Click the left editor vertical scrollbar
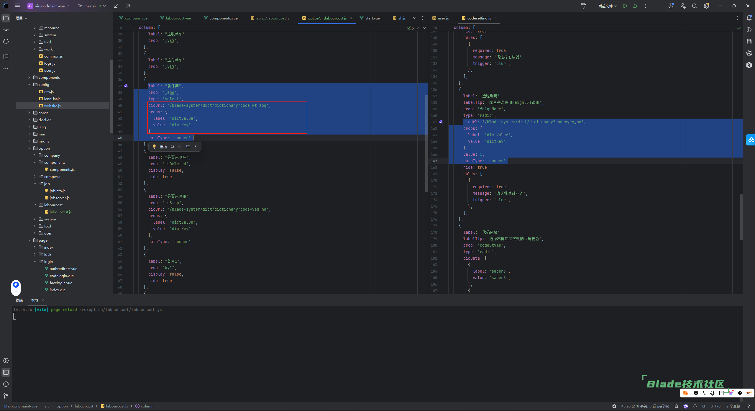Image resolution: width=755 pixels, height=411 pixels. coord(426,143)
